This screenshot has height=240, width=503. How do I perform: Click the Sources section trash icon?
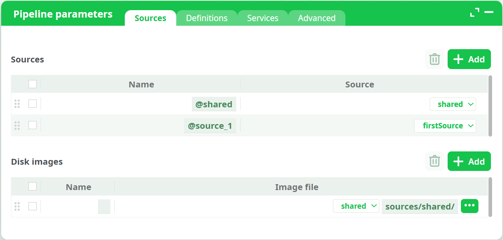click(x=434, y=59)
